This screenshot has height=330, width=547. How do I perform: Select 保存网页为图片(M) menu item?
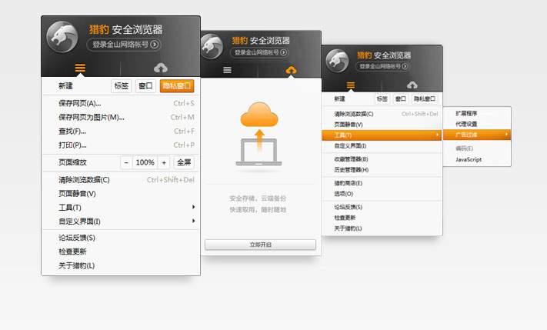click(x=91, y=117)
